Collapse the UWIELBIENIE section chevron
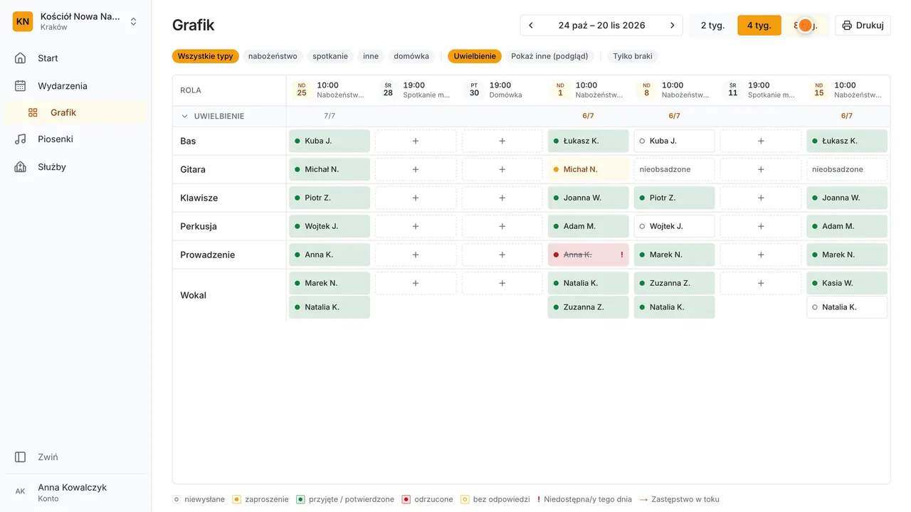This screenshot has height=512, width=911. pos(185,117)
